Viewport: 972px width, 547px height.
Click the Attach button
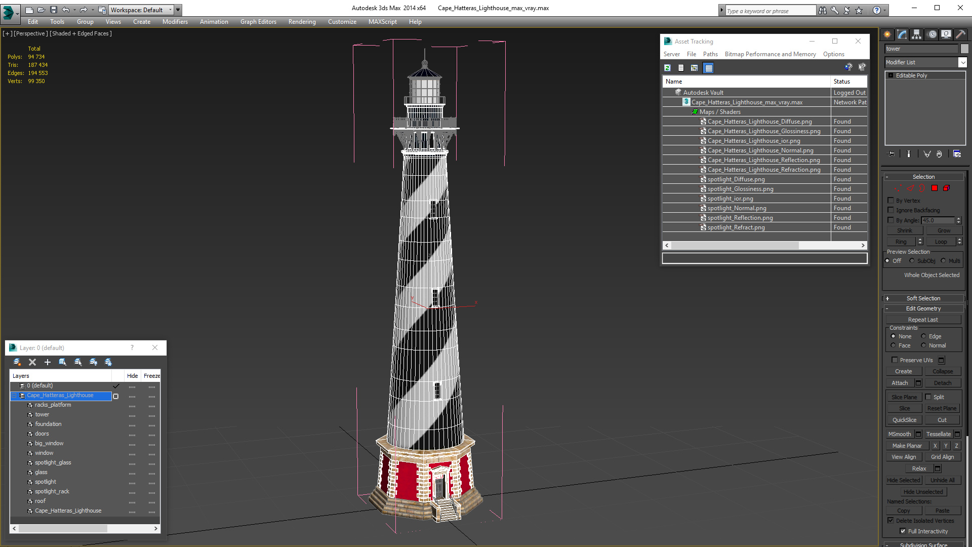(x=900, y=383)
